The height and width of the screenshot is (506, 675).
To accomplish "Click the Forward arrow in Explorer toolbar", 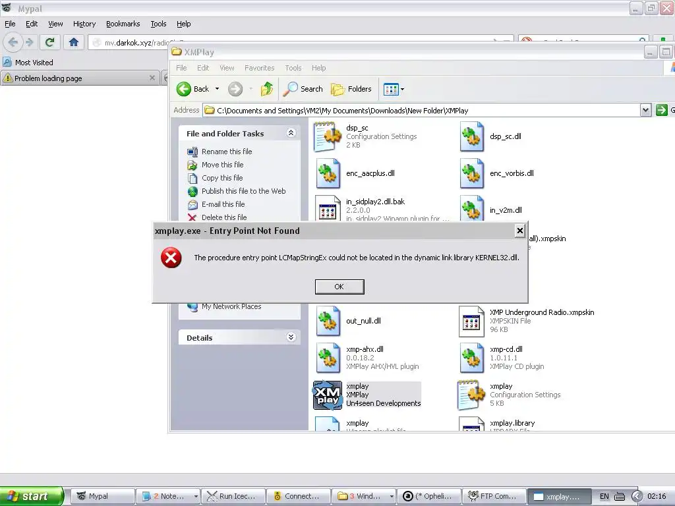I will [235, 89].
